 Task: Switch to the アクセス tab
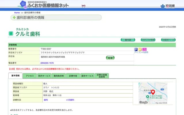(x=30, y=76)
